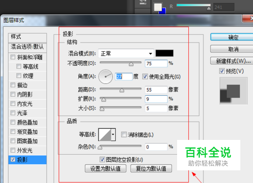Viewport: 253px width, 183px height.
Task: Check the 颜色叠加 checkbox
Action: (13, 122)
